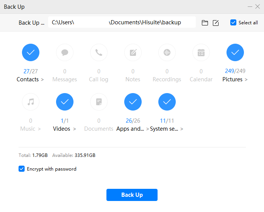The width and height of the screenshot is (264, 212).
Task: Click the Documents label
Action: click(98, 129)
